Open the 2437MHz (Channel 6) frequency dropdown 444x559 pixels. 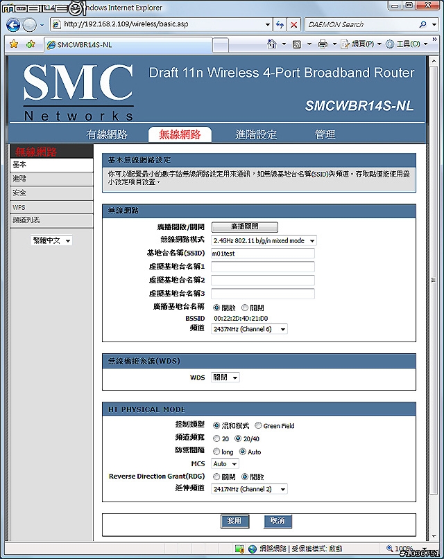[x=249, y=329]
